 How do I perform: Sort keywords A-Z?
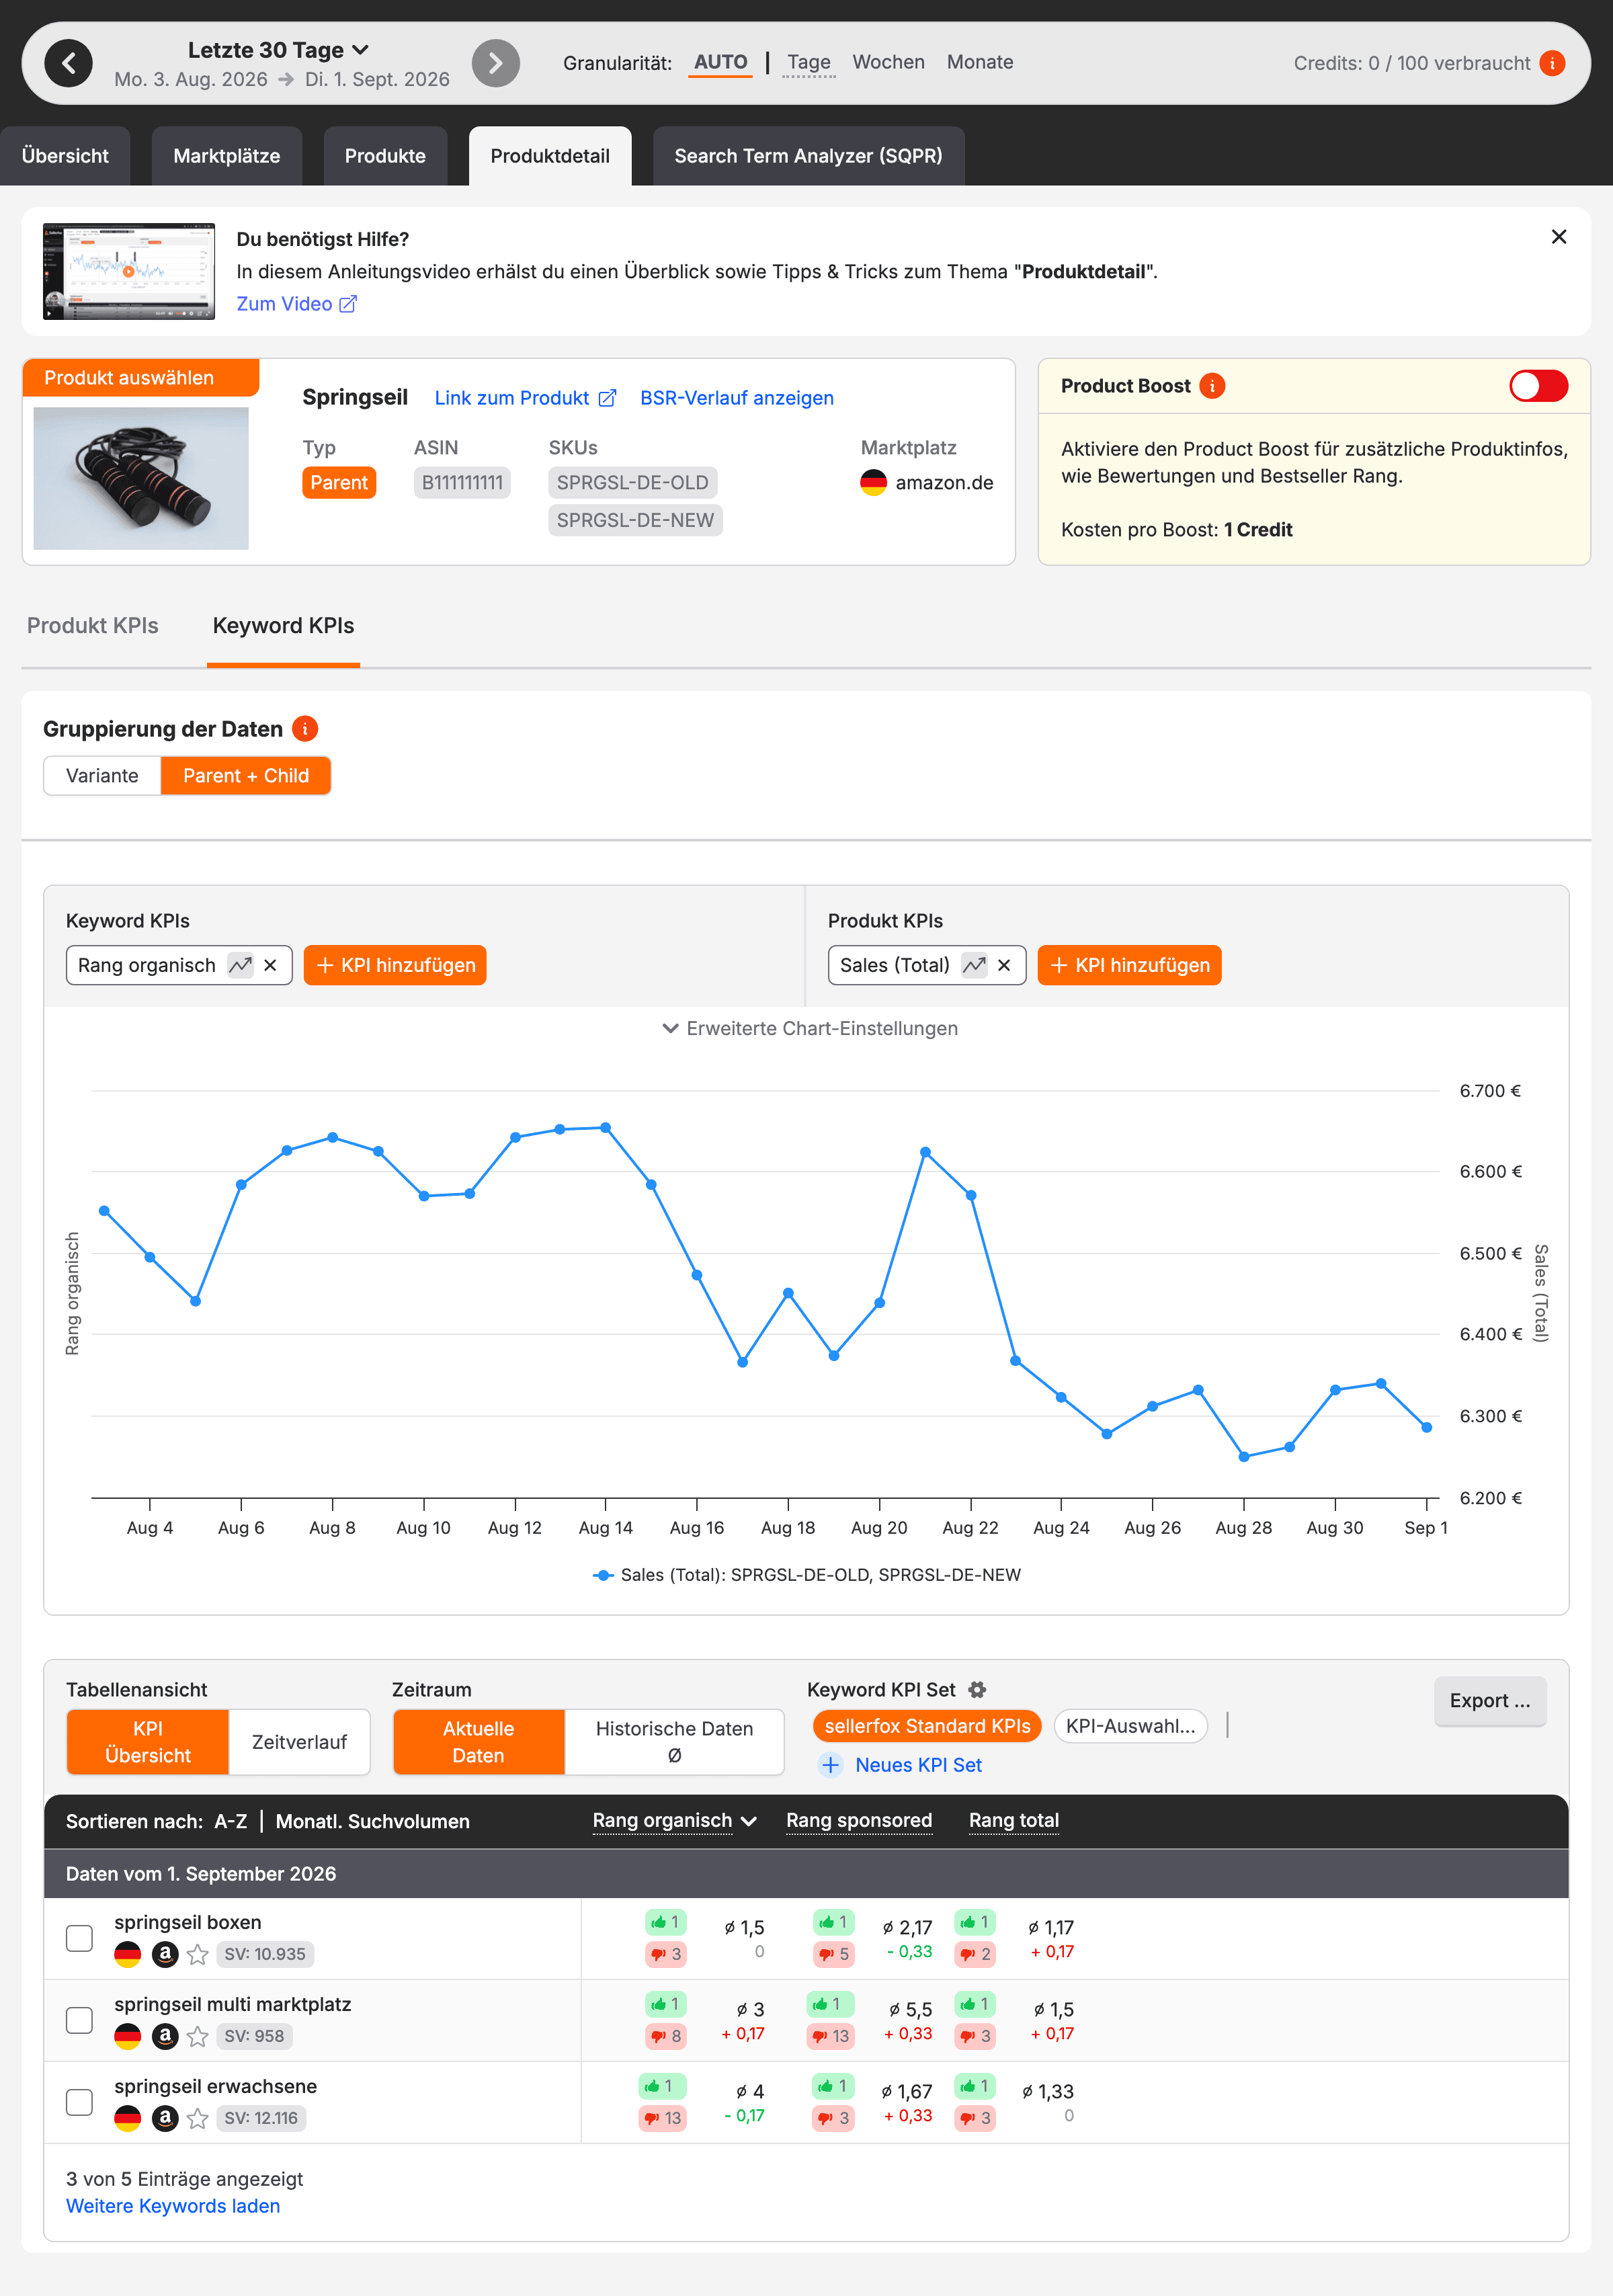(231, 1822)
